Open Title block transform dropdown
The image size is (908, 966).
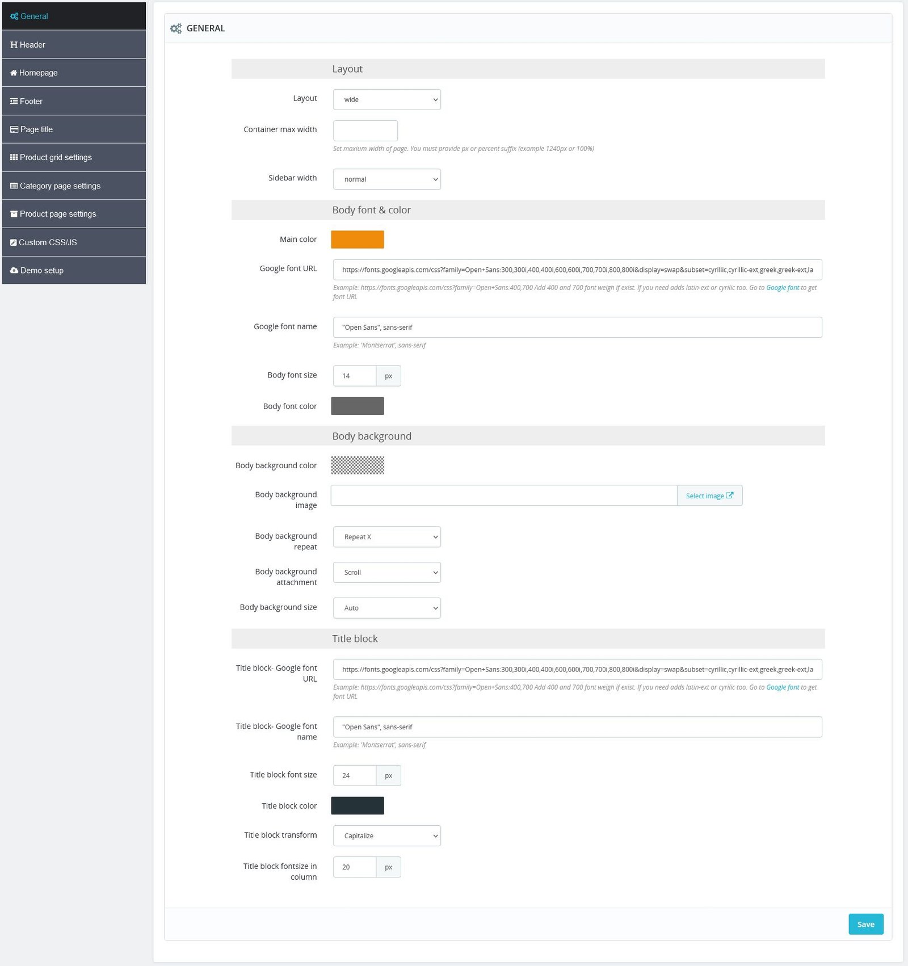(x=387, y=836)
